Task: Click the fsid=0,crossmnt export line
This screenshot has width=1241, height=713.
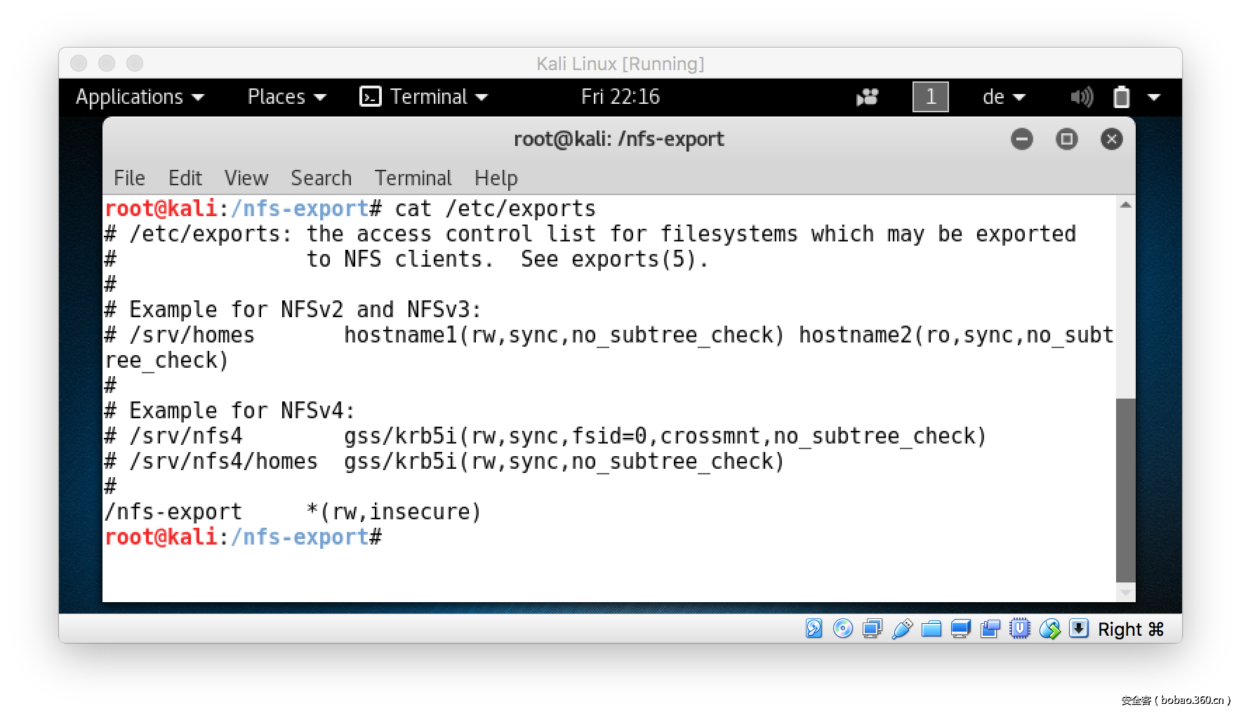Action: tap(545, 437)
